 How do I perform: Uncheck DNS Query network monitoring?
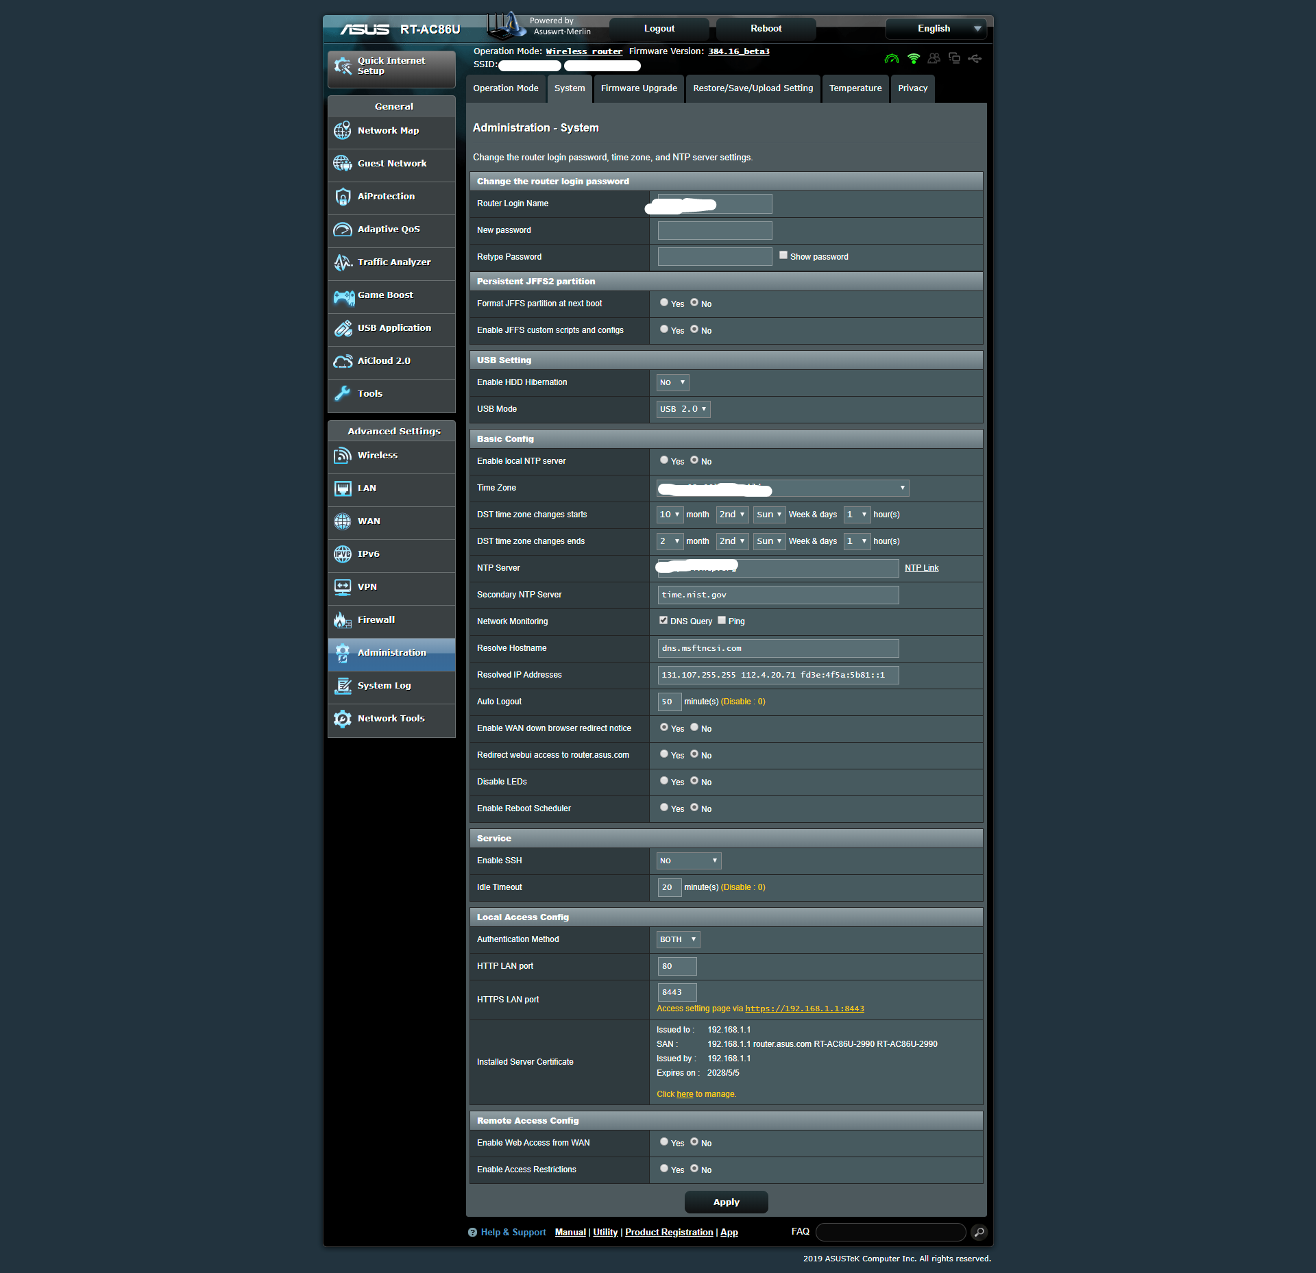click(663, 621)
